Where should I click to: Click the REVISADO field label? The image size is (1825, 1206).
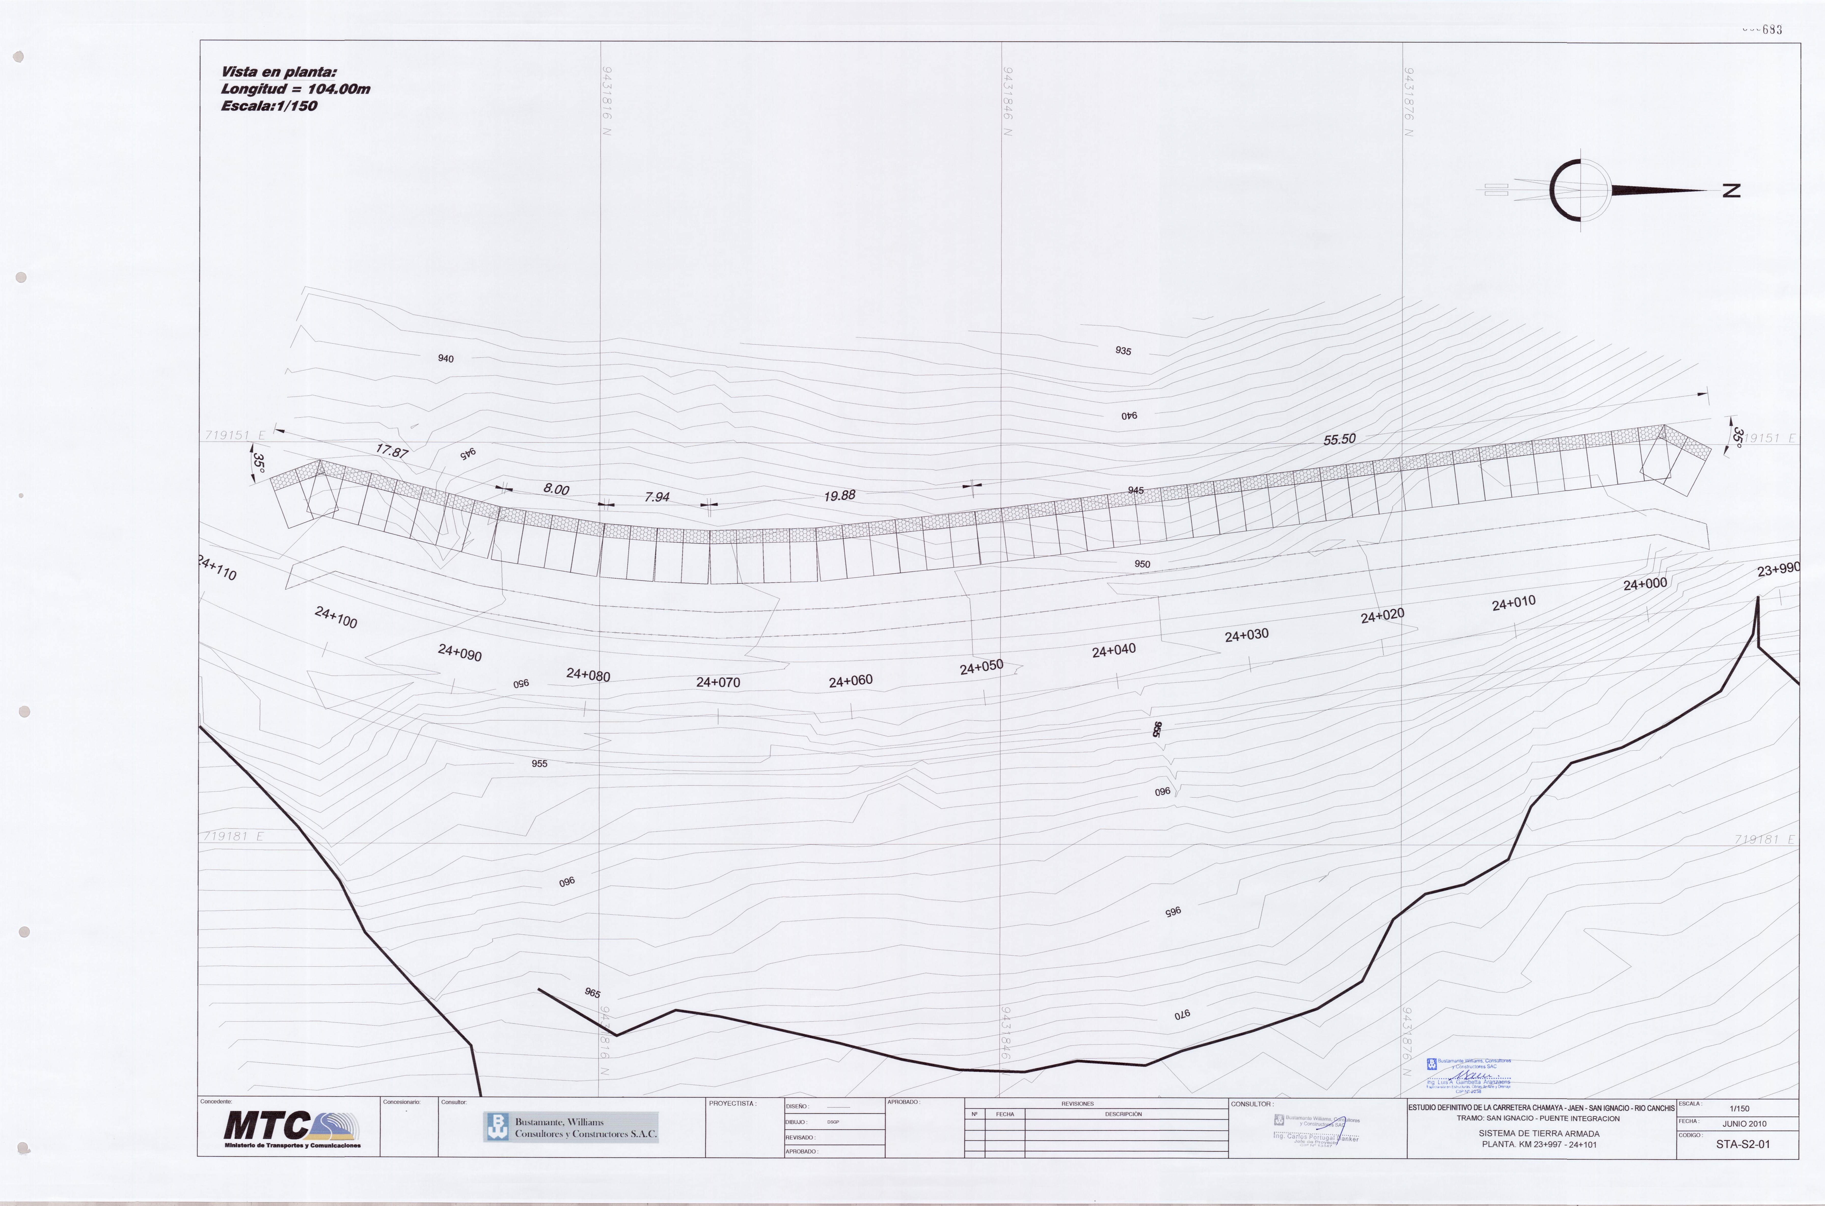[801, 1138]
